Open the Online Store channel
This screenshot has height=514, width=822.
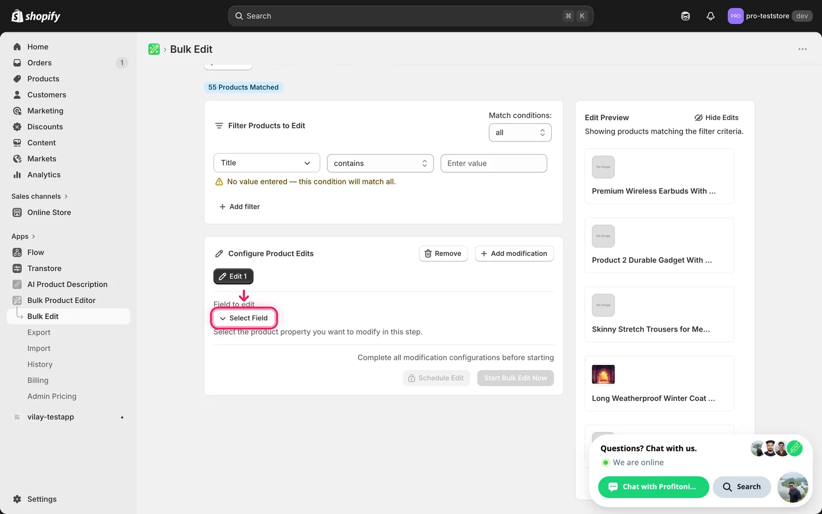49,212
